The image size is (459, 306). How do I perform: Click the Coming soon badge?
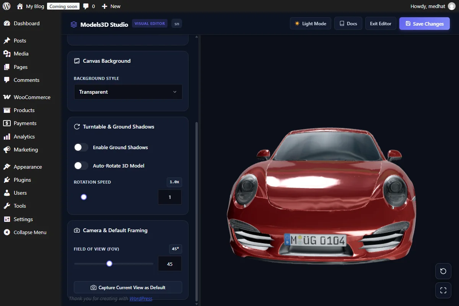pyautogui.click(x=63, y=6)
